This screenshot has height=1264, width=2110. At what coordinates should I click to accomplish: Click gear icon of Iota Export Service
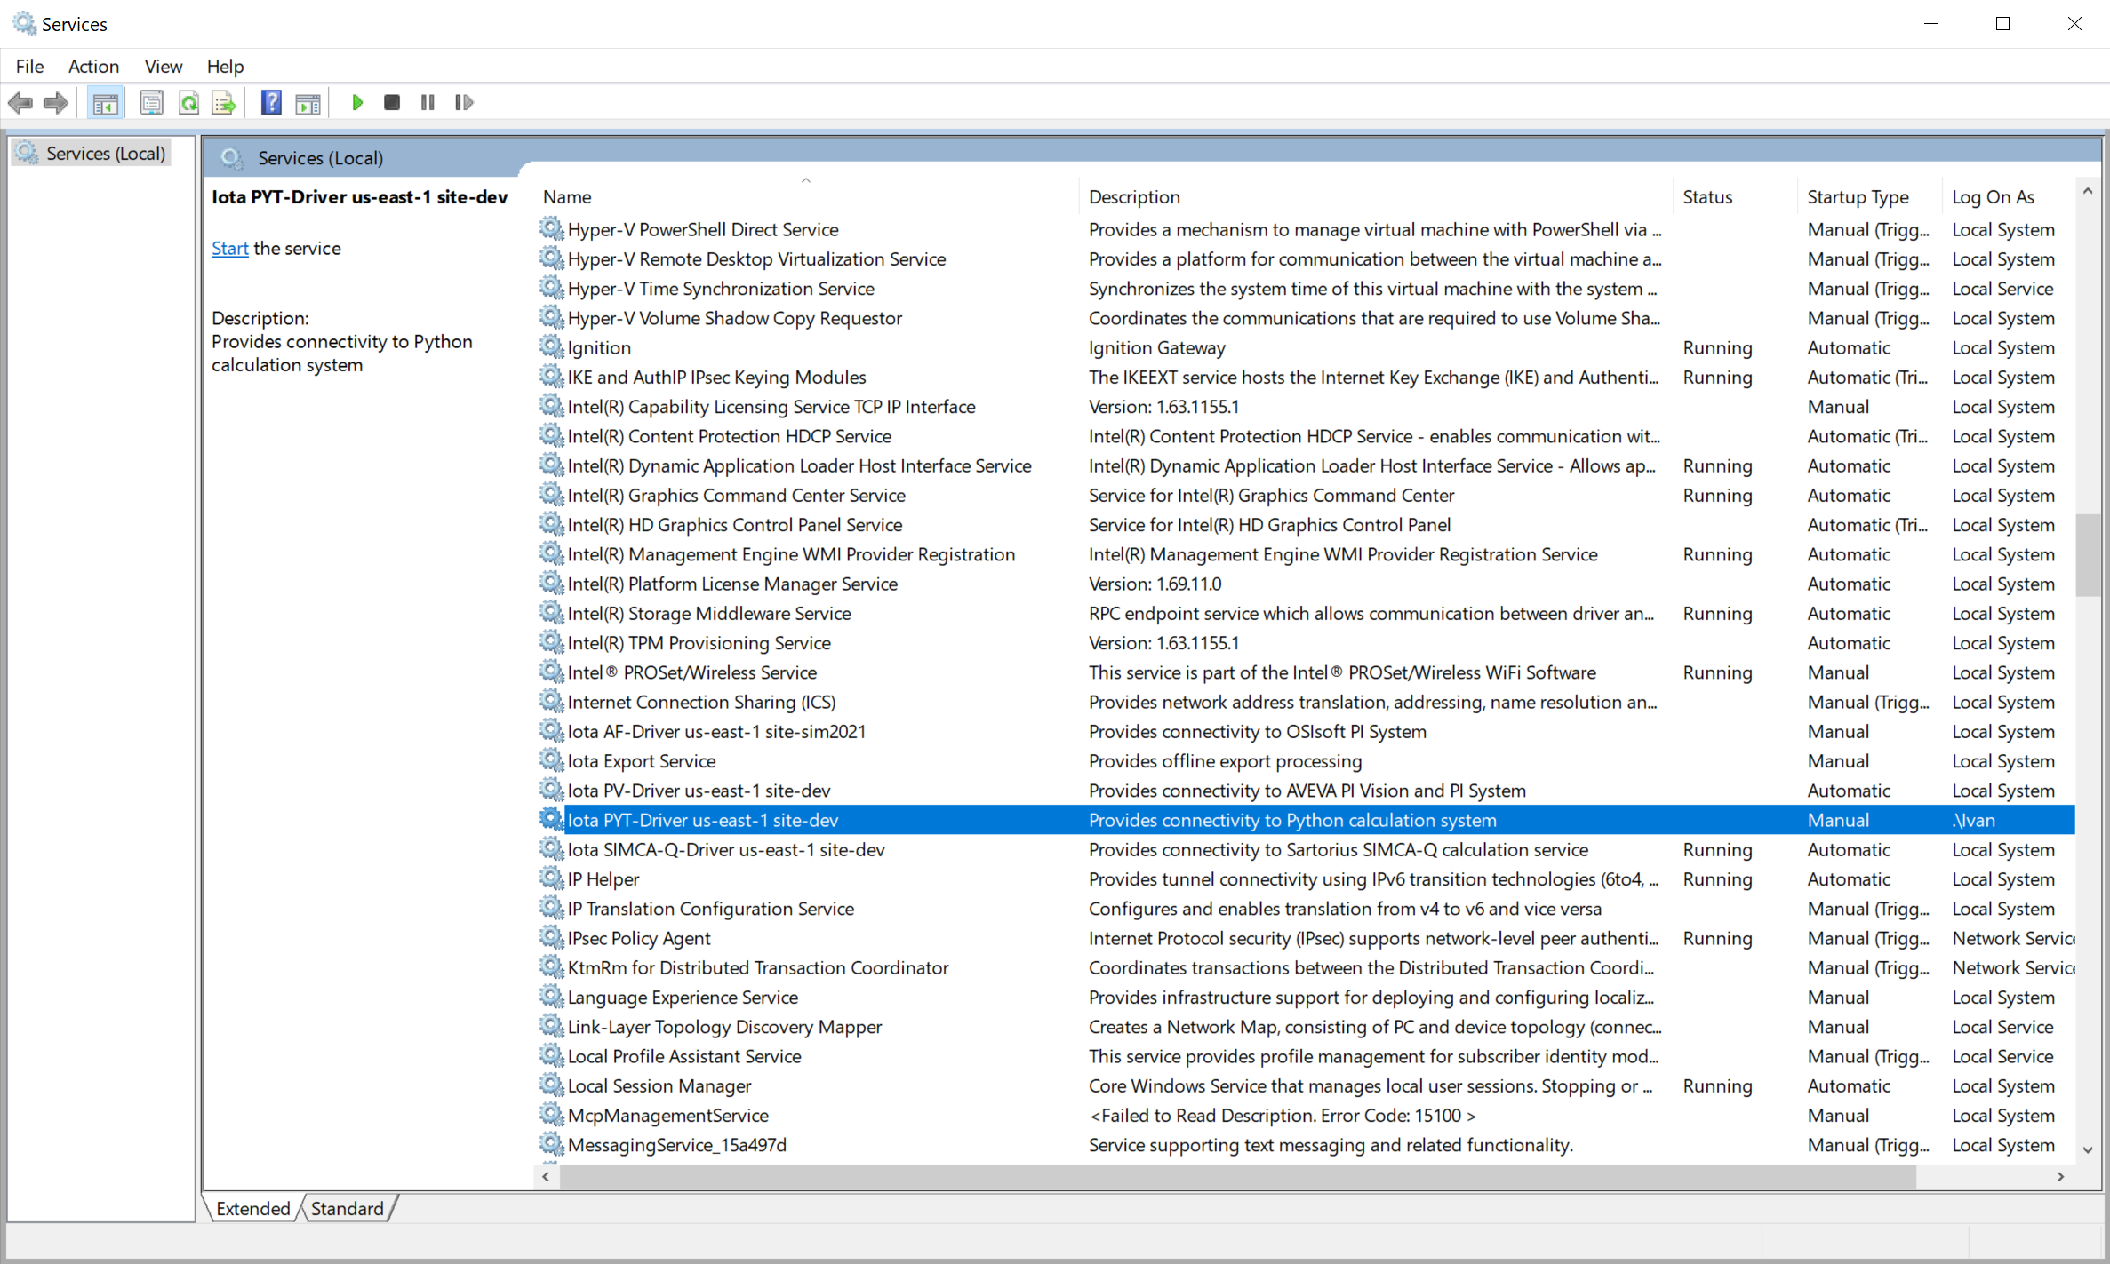click(x=552, y=759)
